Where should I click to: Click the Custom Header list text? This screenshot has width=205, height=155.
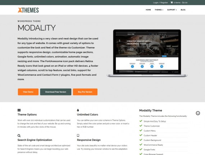(150, 136)
